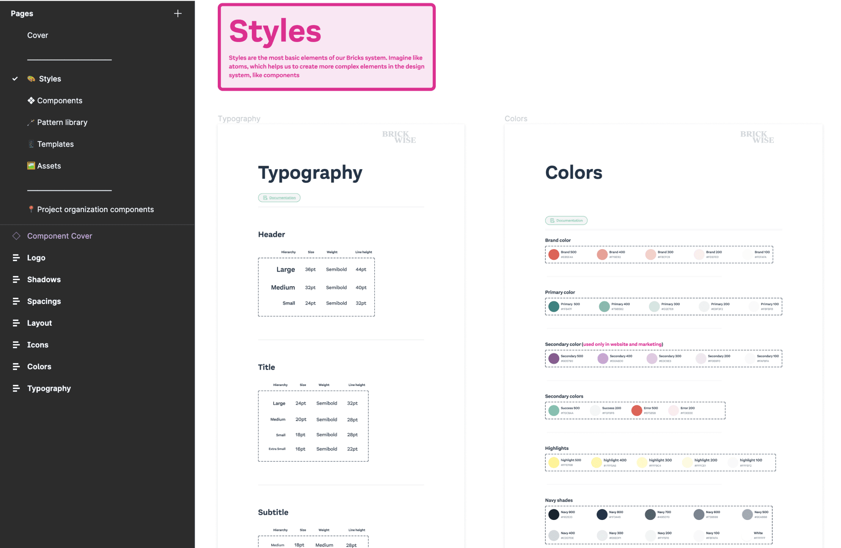Click the add page plus icon
Image resolution: width=841 pixels, height=548 pixels.
point(178,14)
